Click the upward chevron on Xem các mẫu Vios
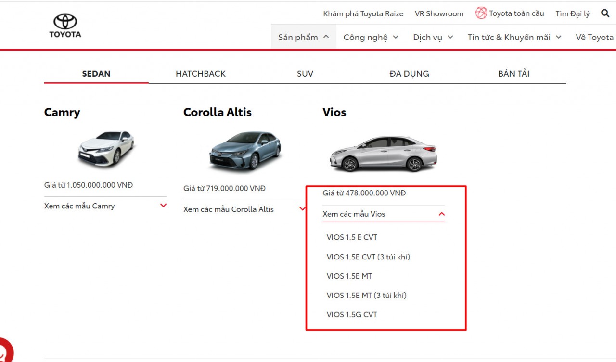The height and width of the screenshot is (362, 616). (441, 214)
